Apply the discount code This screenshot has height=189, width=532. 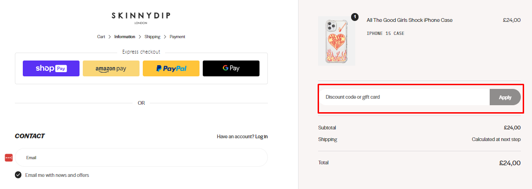(505, 97)
